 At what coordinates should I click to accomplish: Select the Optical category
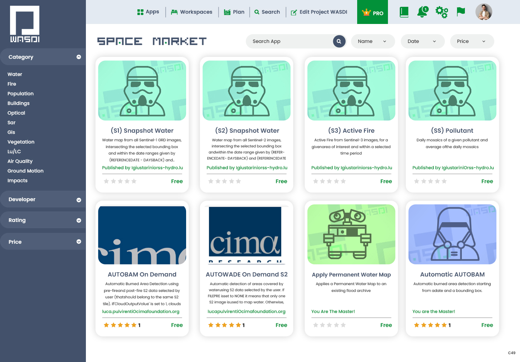click(x=16, y=113)
